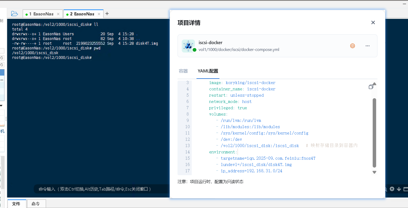Click the path vol1/1000/docker/iscsi/docker-compose.yml

point(239,50)
